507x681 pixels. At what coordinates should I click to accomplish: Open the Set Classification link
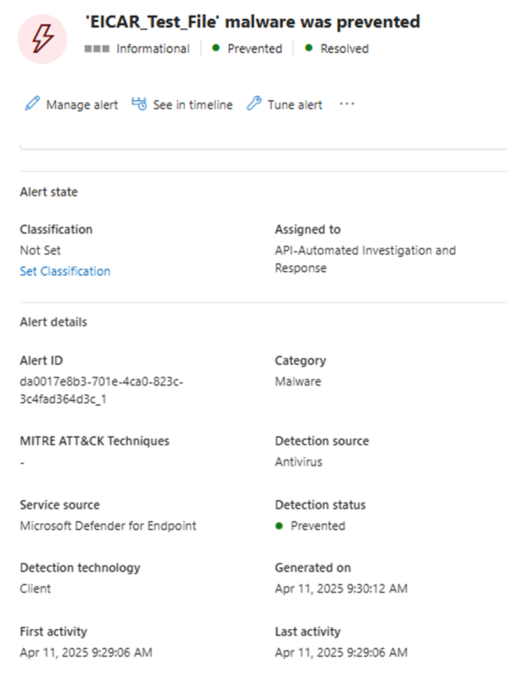coord(65,271)
